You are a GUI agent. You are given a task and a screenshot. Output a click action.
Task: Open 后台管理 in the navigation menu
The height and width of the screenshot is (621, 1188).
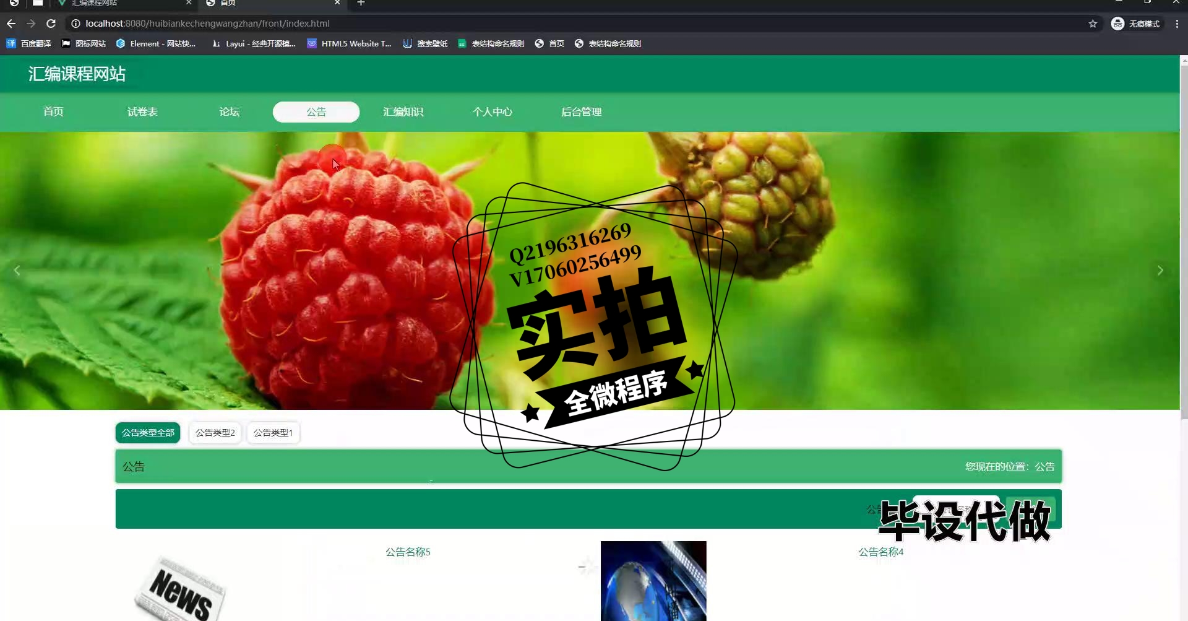[x=581, y=111]
